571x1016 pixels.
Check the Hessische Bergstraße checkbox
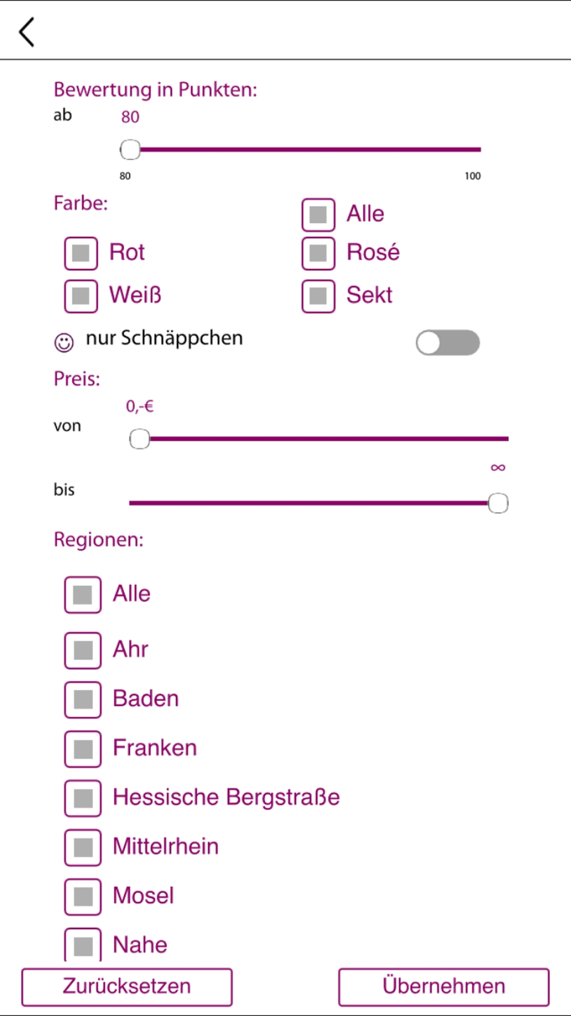83,798
